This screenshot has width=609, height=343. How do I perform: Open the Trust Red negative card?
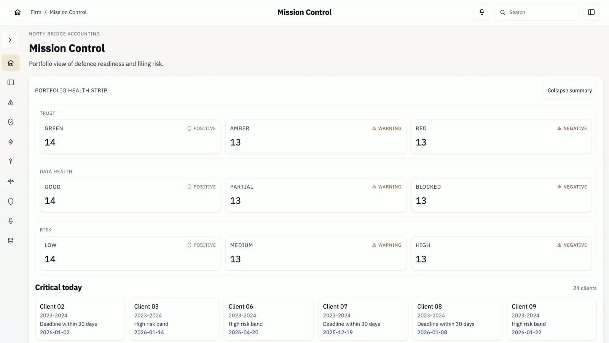pyautogui.click(x=501, y=137)
